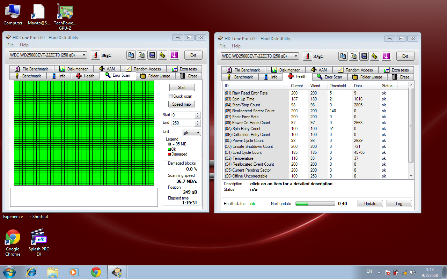This screenshot has width=447, height=279.
Task: Open Computer desktop icon
Action: point(13,15)
